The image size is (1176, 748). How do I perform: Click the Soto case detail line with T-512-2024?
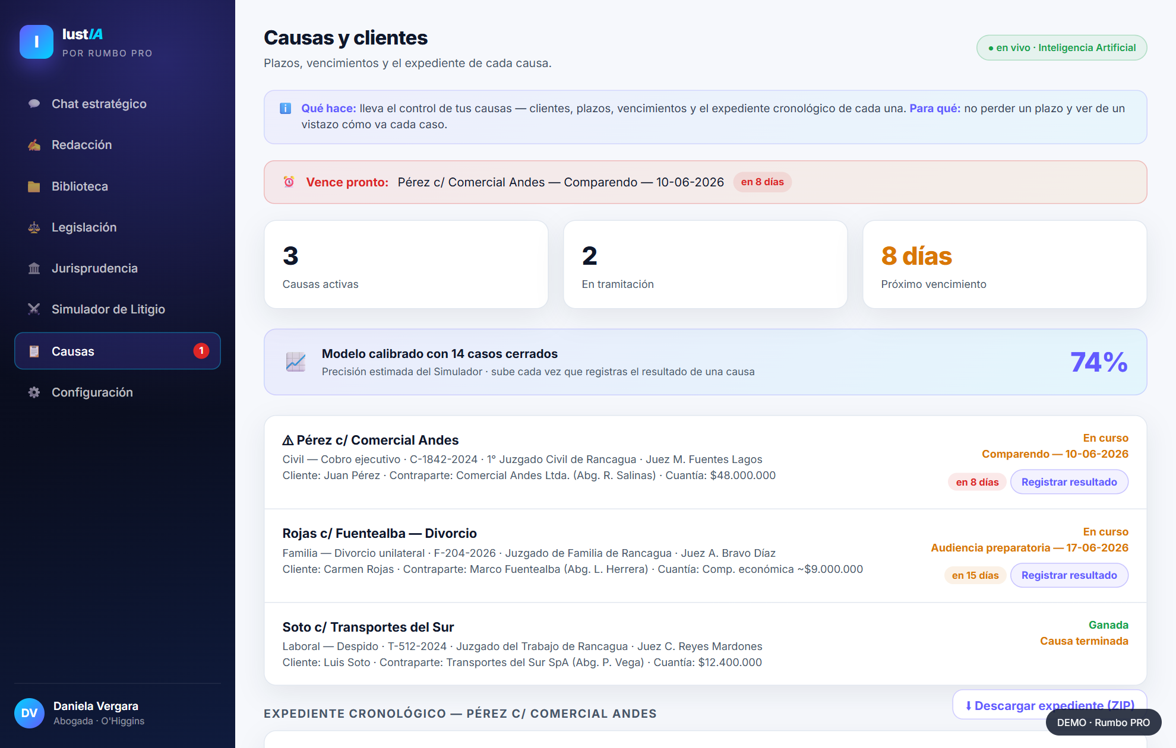pyautogui.click(x=522, y=646)
